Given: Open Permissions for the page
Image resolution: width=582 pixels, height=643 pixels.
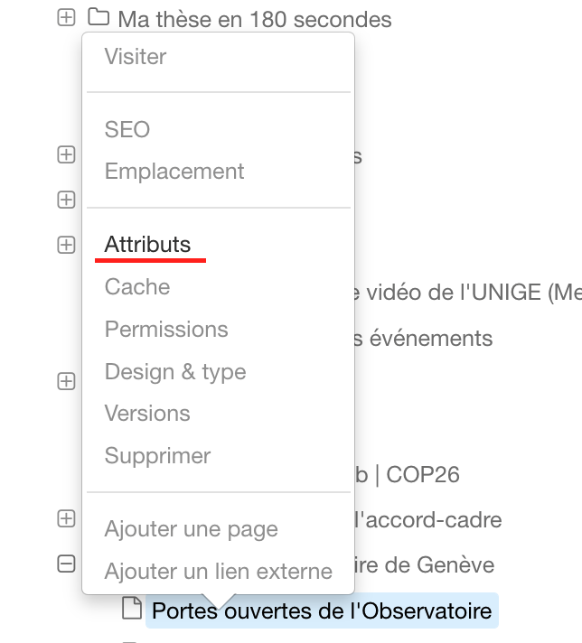Looking at the screenshot, I should [x=166, y=329].
